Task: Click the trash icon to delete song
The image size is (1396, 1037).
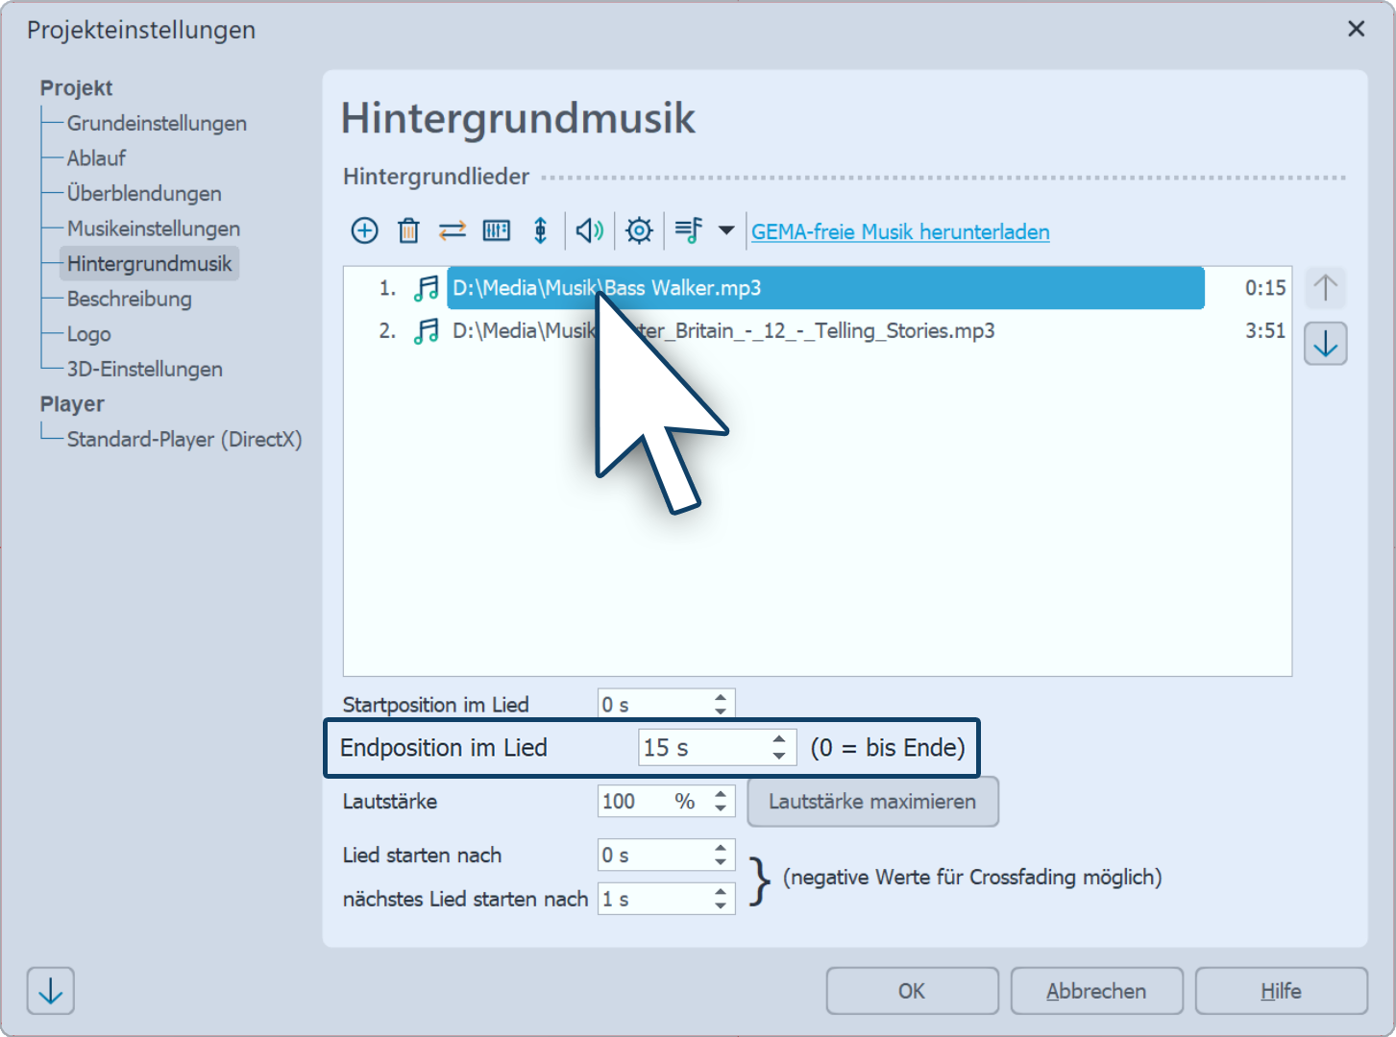Action: [x=408, y=230]
